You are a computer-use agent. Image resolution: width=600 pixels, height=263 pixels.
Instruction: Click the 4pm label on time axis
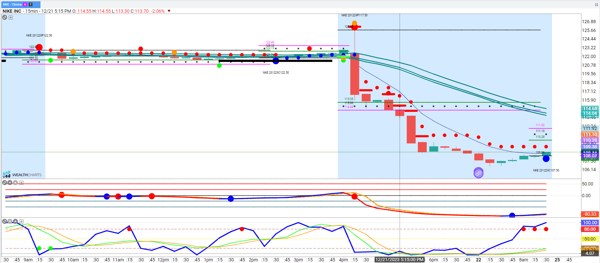[343, 260]
